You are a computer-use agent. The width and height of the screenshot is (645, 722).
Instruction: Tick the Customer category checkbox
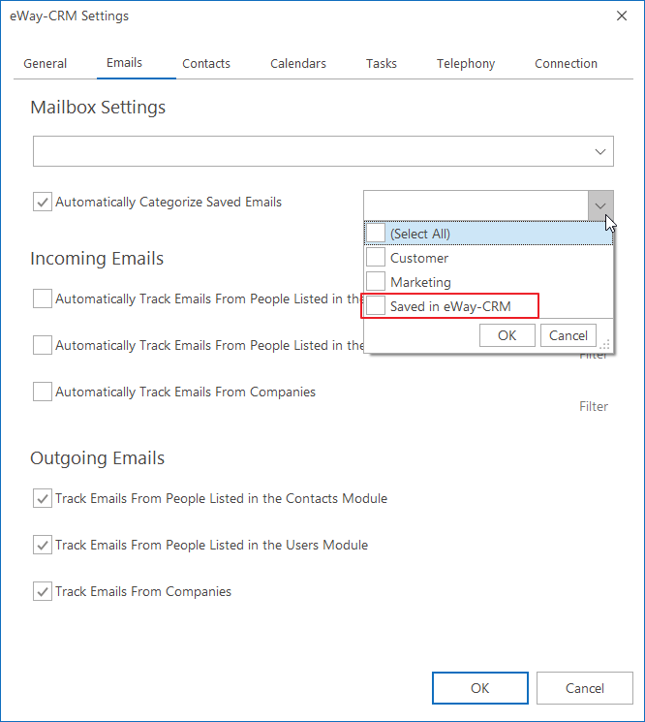(376, 257)
